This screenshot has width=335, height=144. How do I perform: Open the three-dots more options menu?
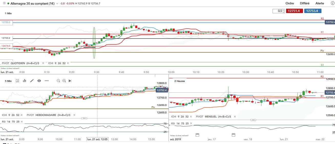[47, 81]
